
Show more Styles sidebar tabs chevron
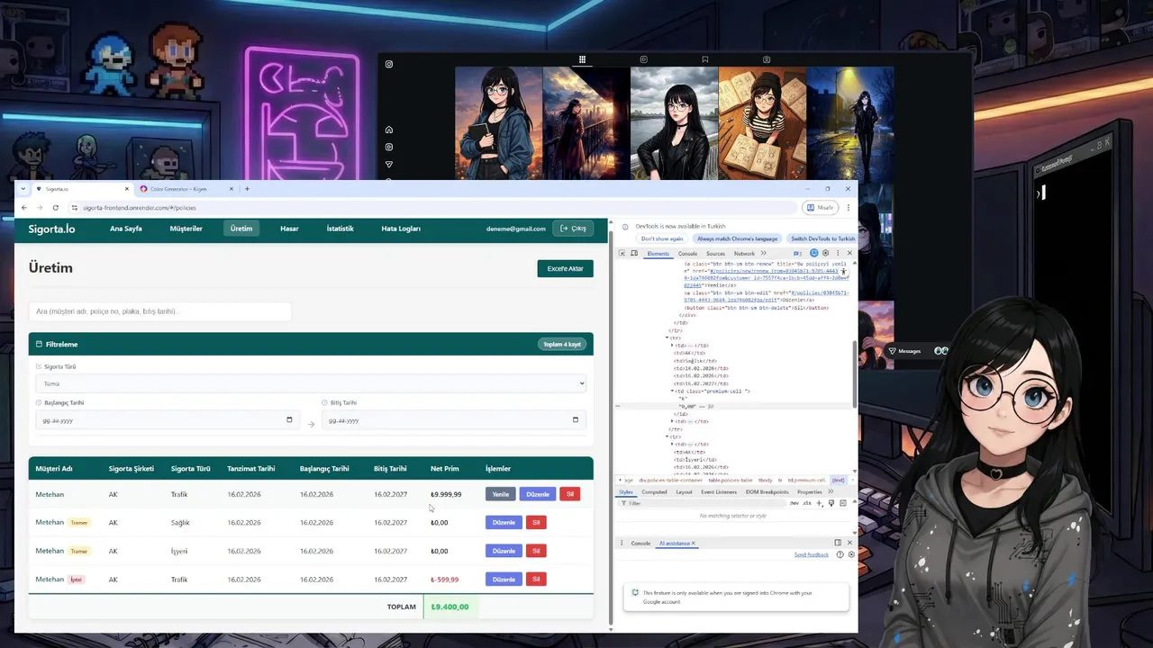click(x=830, y=491)
